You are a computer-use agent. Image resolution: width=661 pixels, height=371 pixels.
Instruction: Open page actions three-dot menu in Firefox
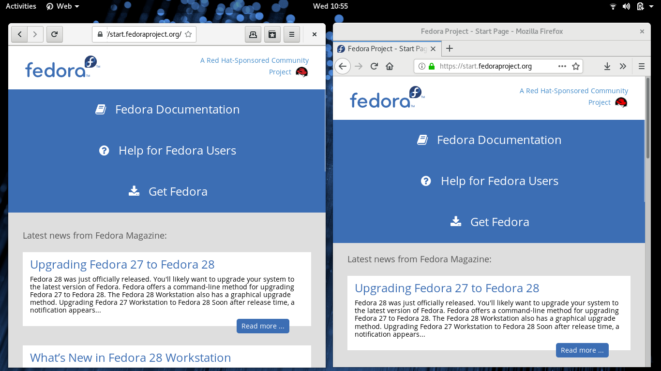pyautogui.click(x=562, y=66)
